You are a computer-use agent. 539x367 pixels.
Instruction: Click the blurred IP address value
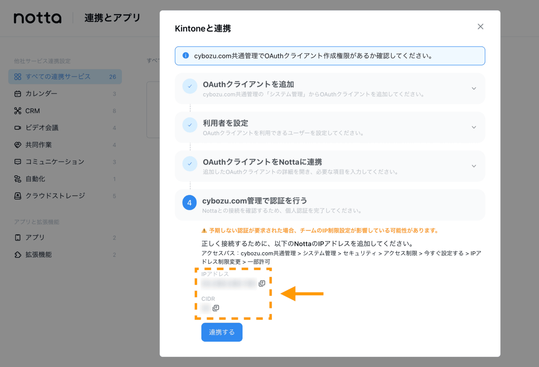tap(229, 283)
